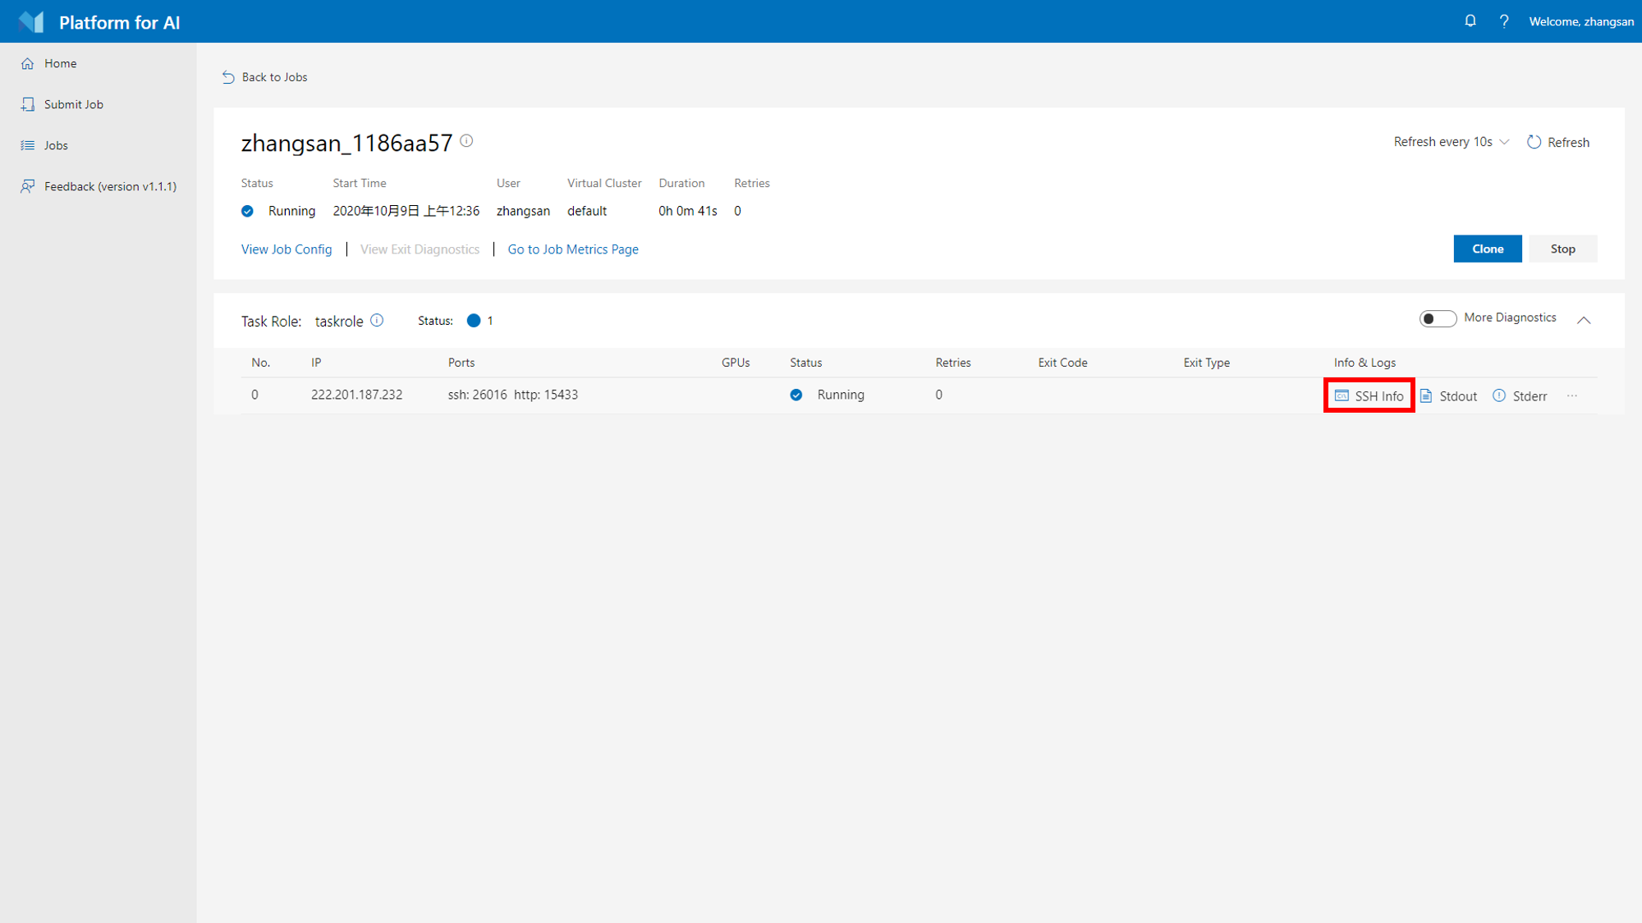Open Stdout log for task 0

click(x=1449, y=396)
